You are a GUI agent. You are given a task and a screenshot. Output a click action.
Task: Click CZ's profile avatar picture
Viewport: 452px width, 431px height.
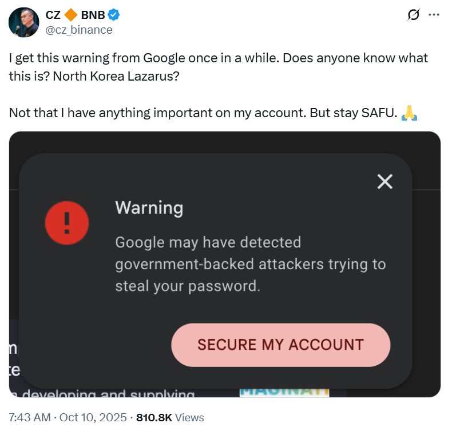[x=24, y=22]
